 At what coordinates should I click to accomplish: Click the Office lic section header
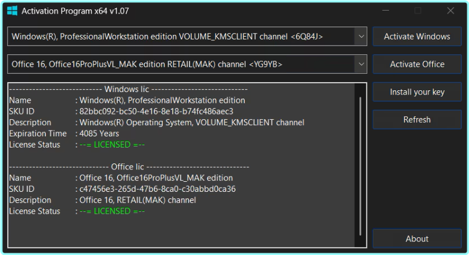coord(129,166)
